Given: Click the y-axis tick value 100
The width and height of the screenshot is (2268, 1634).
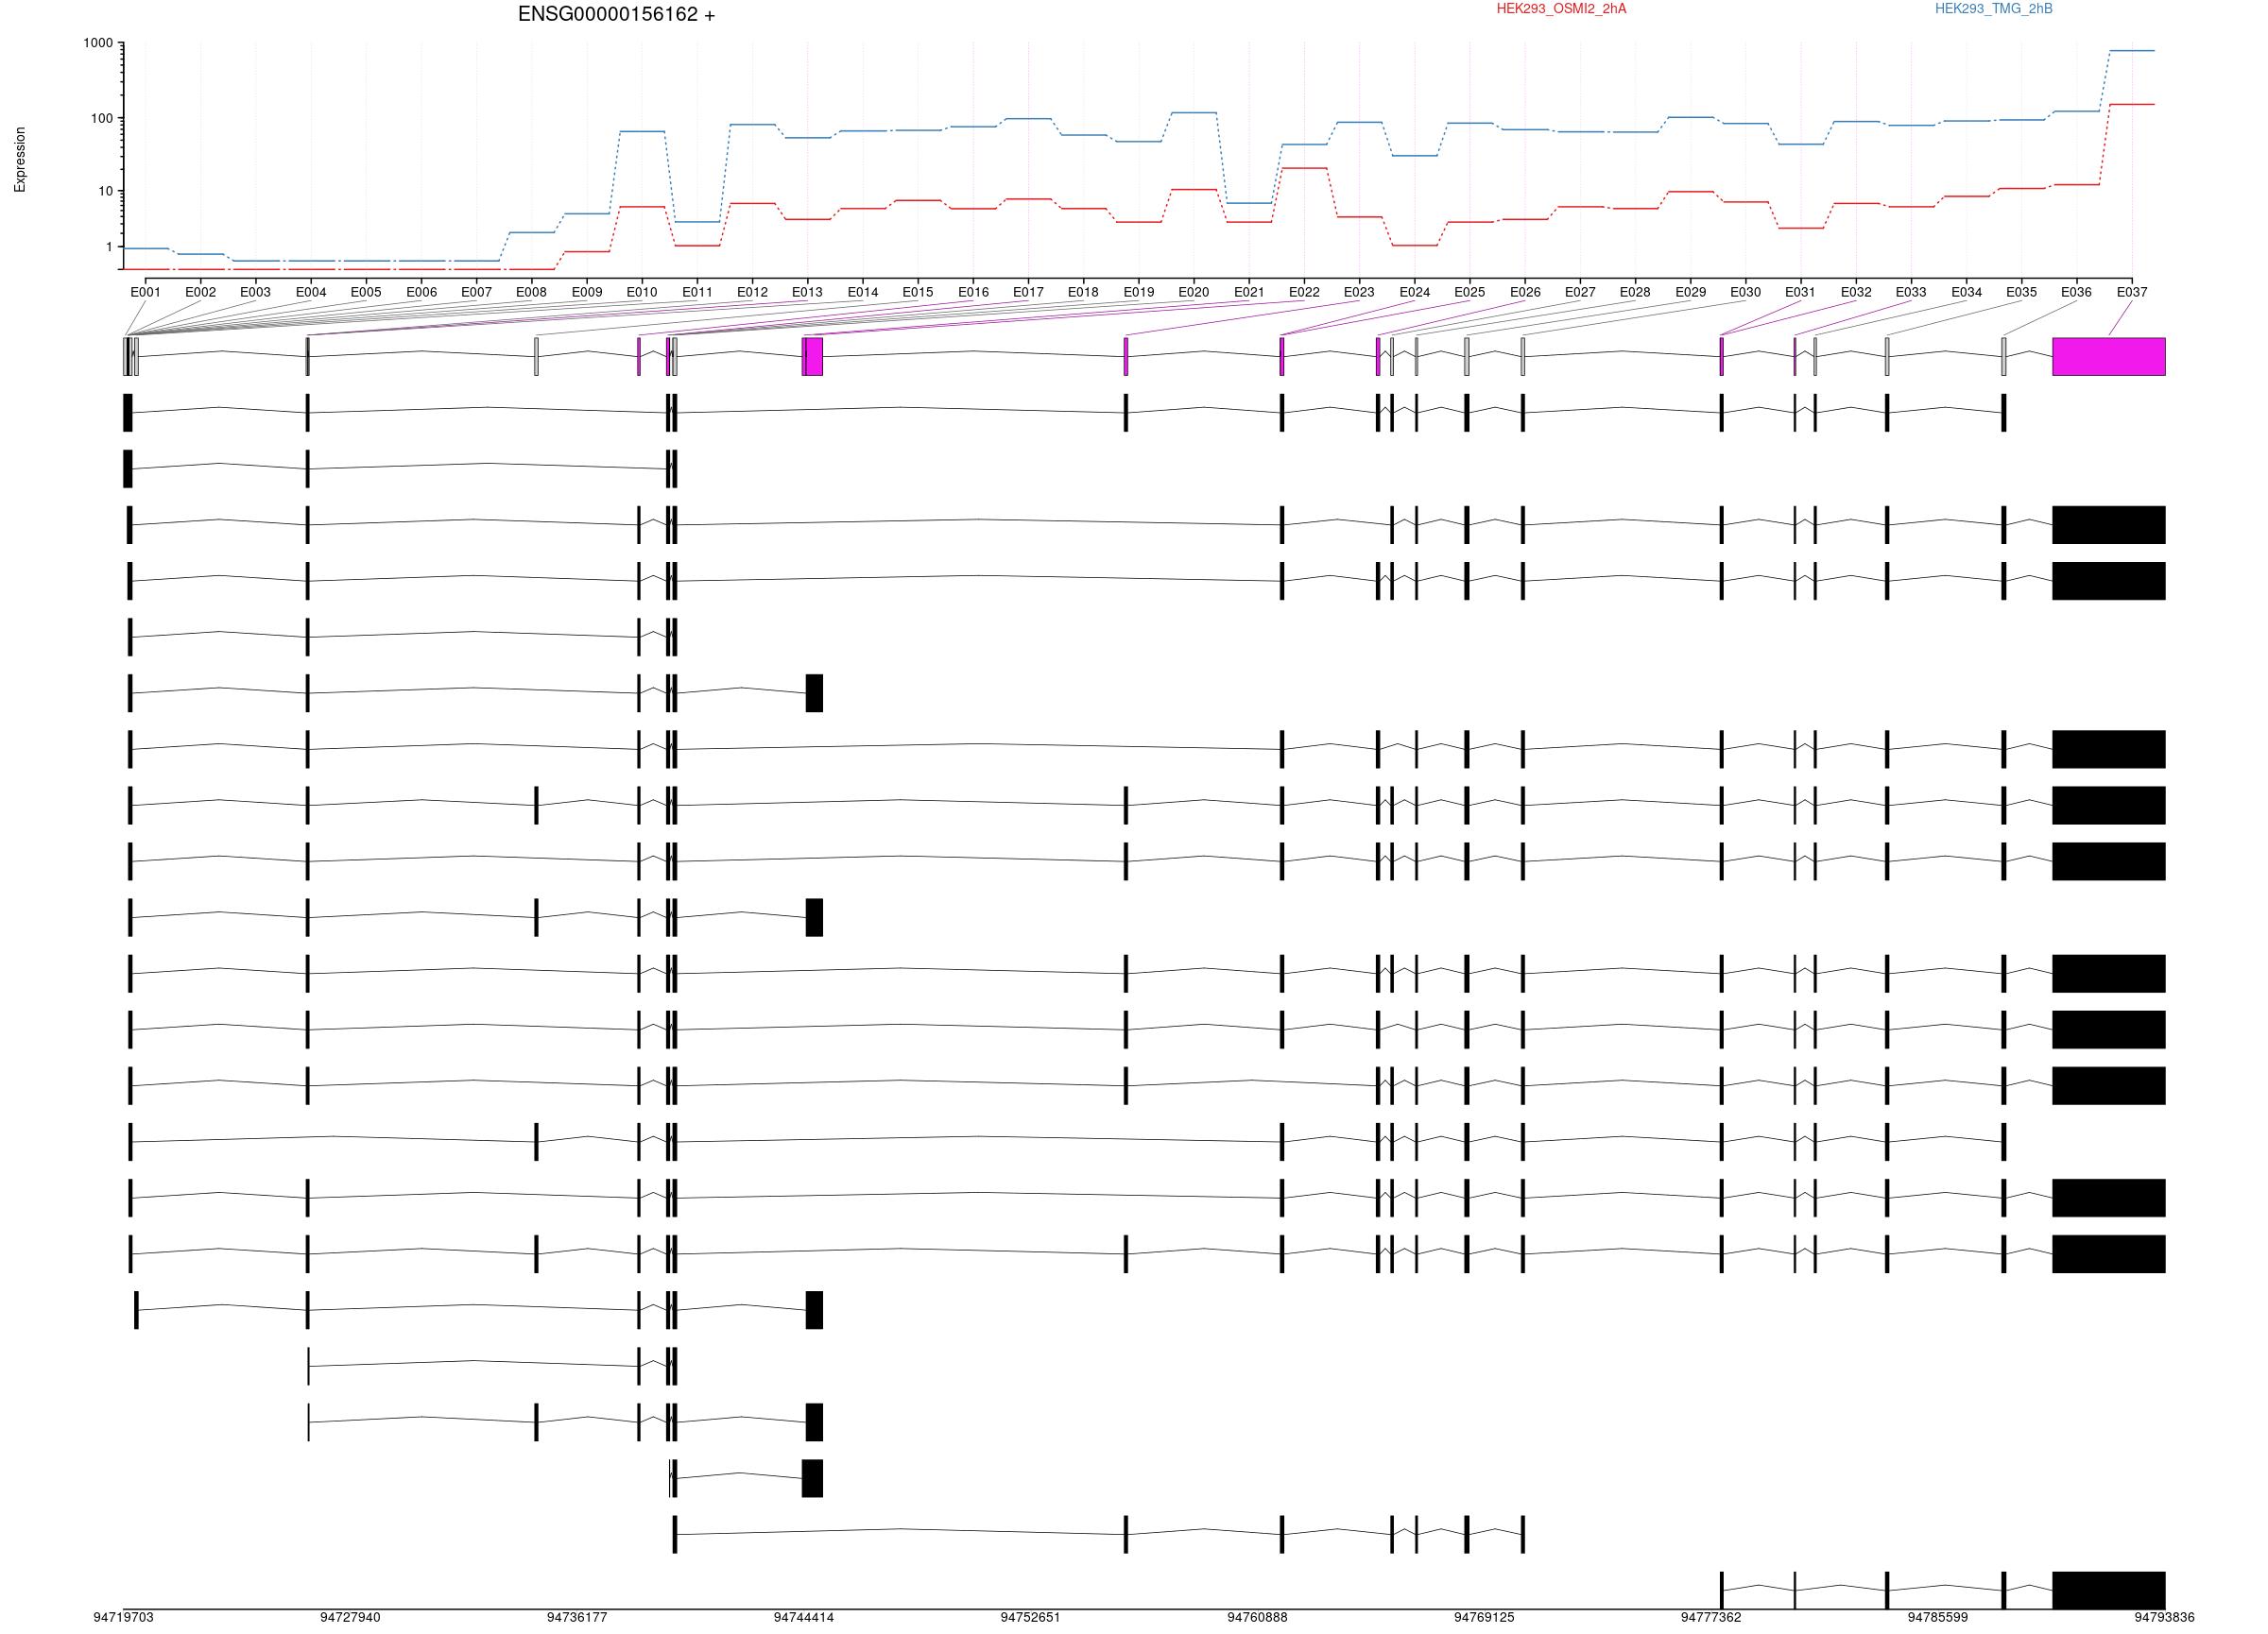Looking at the screenshot, I should [102, 118].
